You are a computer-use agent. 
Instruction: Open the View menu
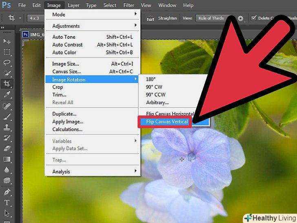pyautogui.click(x=146, y=5)
